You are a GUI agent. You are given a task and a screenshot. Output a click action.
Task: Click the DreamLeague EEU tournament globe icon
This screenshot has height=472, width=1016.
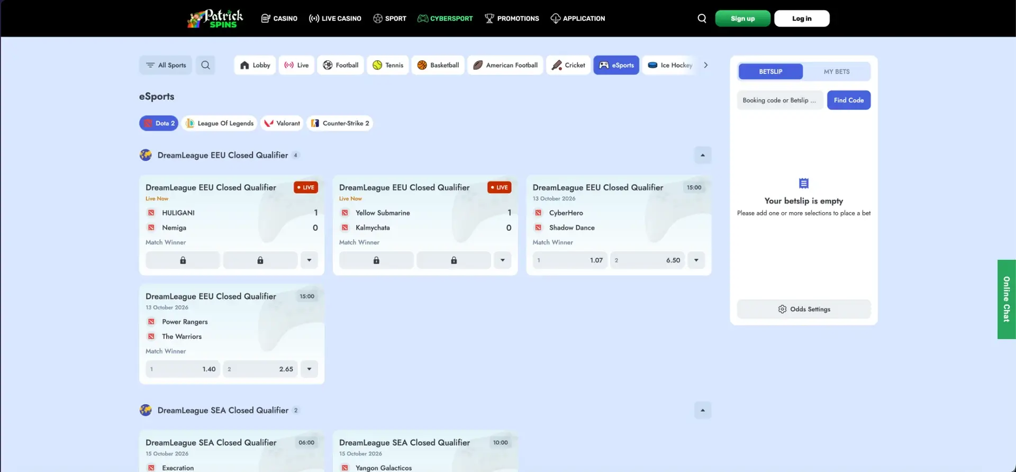pos(146,155)
